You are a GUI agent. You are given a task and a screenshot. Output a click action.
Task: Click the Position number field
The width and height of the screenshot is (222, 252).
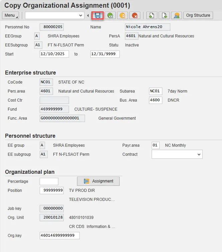pos(51,191)
